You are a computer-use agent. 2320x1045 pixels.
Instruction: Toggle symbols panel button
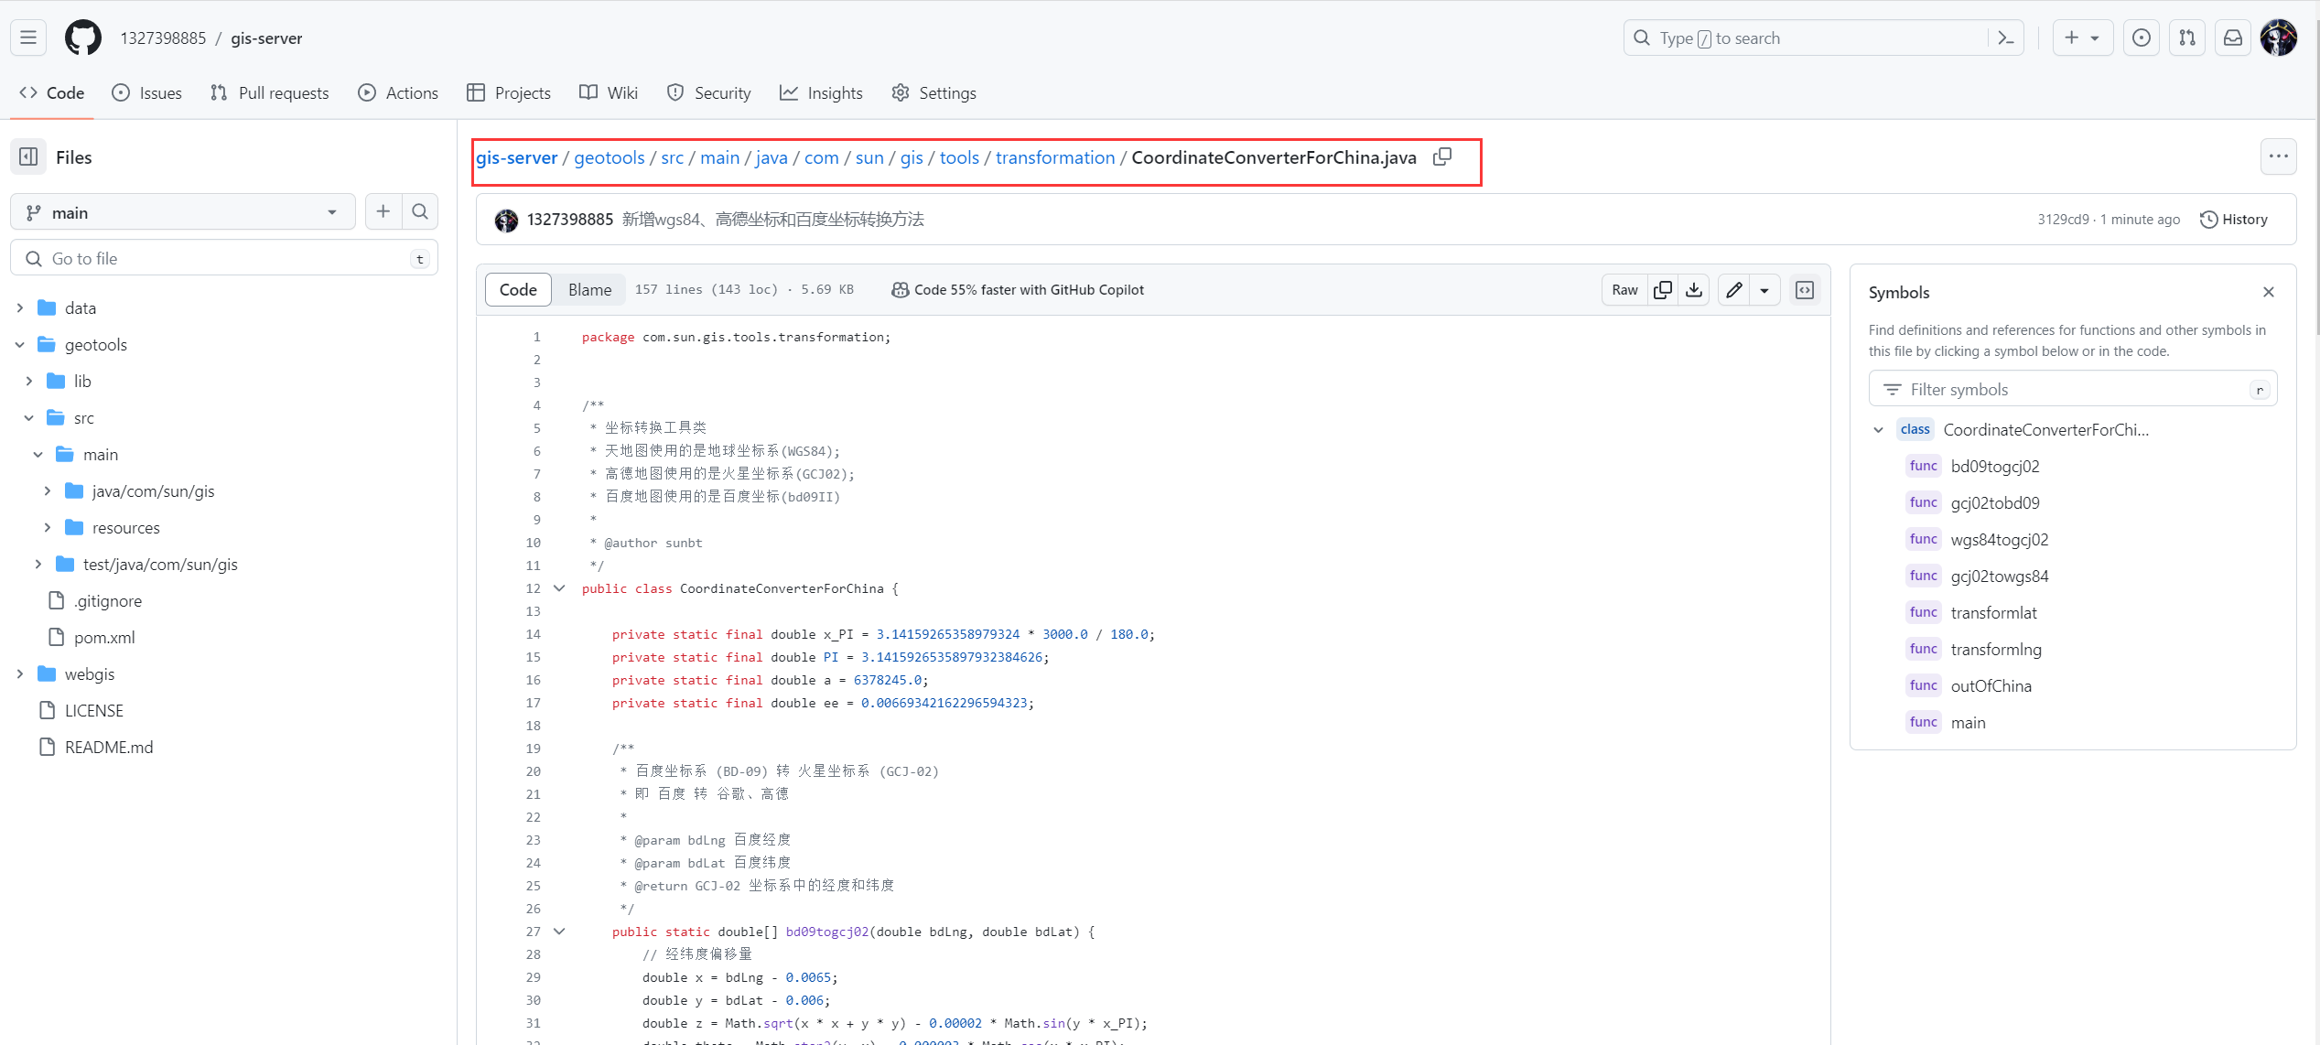(x=1805, y=290)
